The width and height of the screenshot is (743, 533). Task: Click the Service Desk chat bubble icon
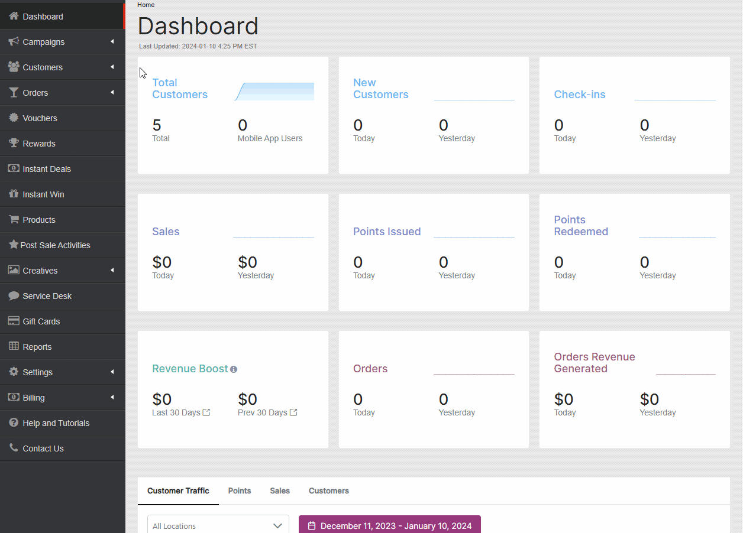pos(14,295)
